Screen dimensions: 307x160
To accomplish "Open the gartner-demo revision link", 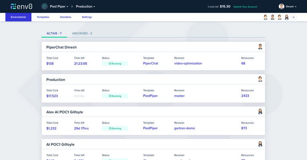I will [x=185, y=128].
